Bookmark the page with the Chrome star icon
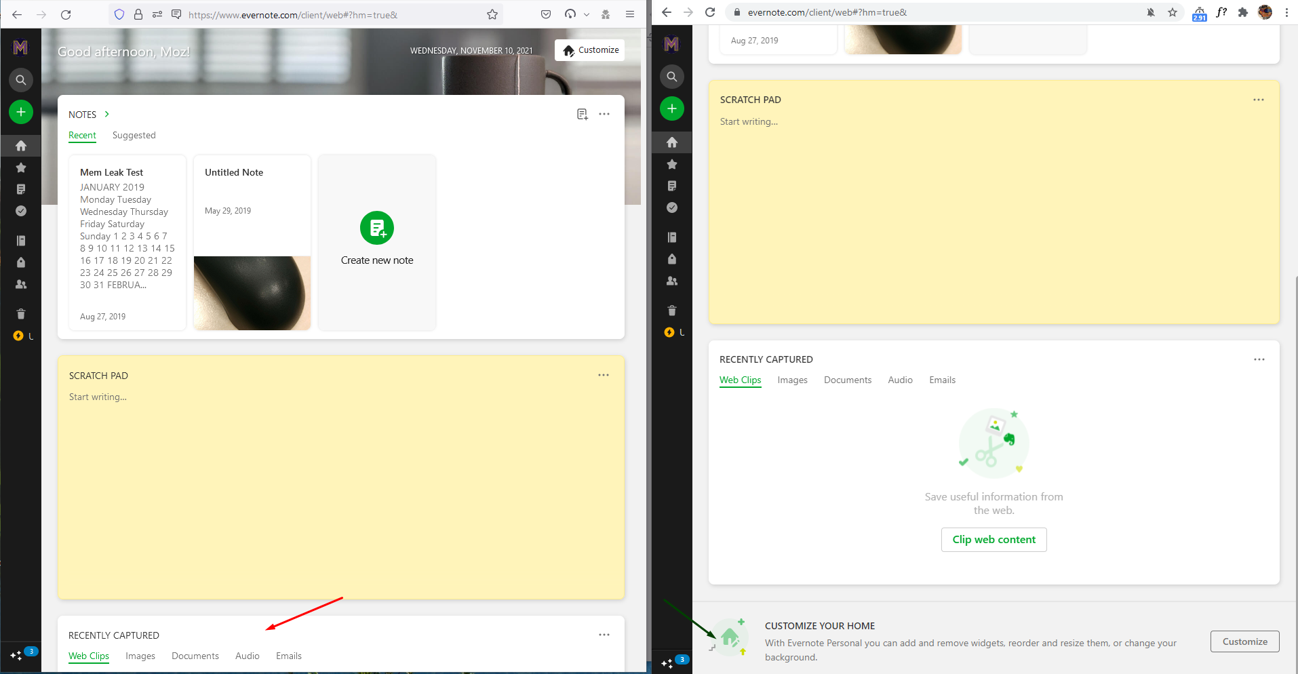 coord(1173,12)
